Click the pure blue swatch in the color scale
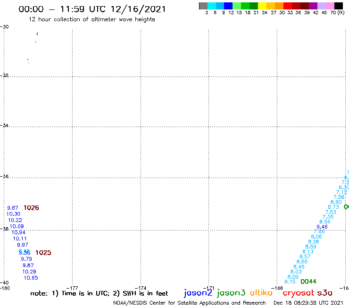Viewport: 349px width, 307px height. click(228, 6)
